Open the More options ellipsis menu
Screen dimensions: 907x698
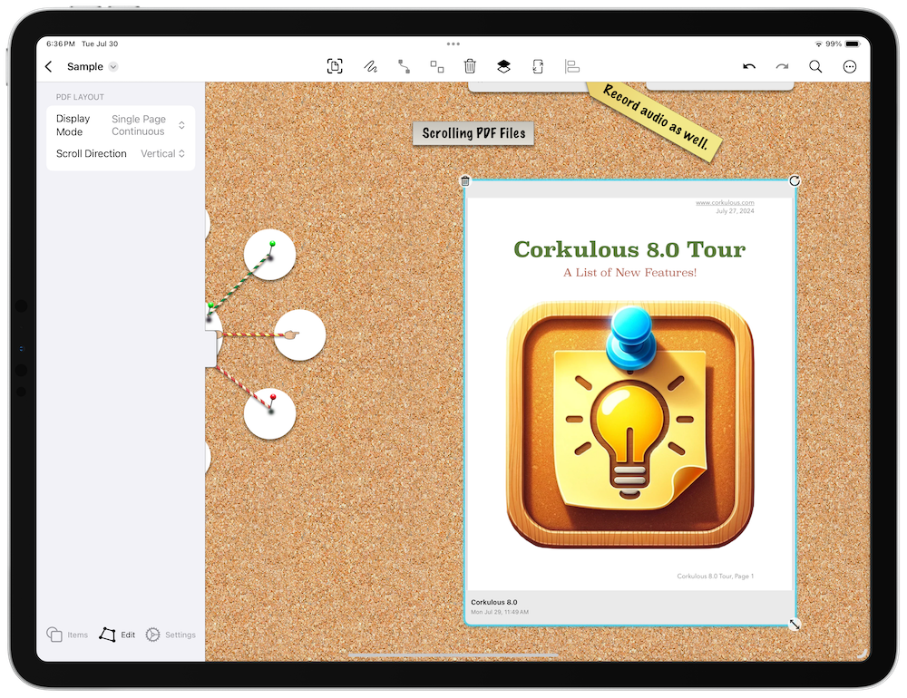click(x=849, y=66)
